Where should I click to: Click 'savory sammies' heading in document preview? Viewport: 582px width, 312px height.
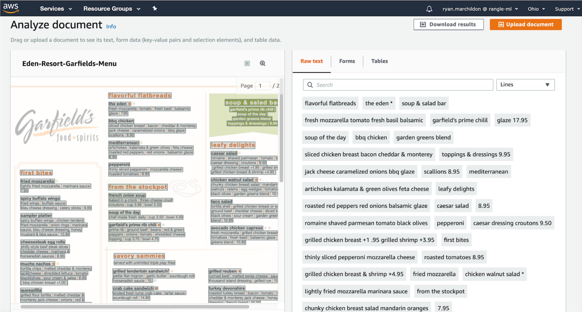(139, 256)
